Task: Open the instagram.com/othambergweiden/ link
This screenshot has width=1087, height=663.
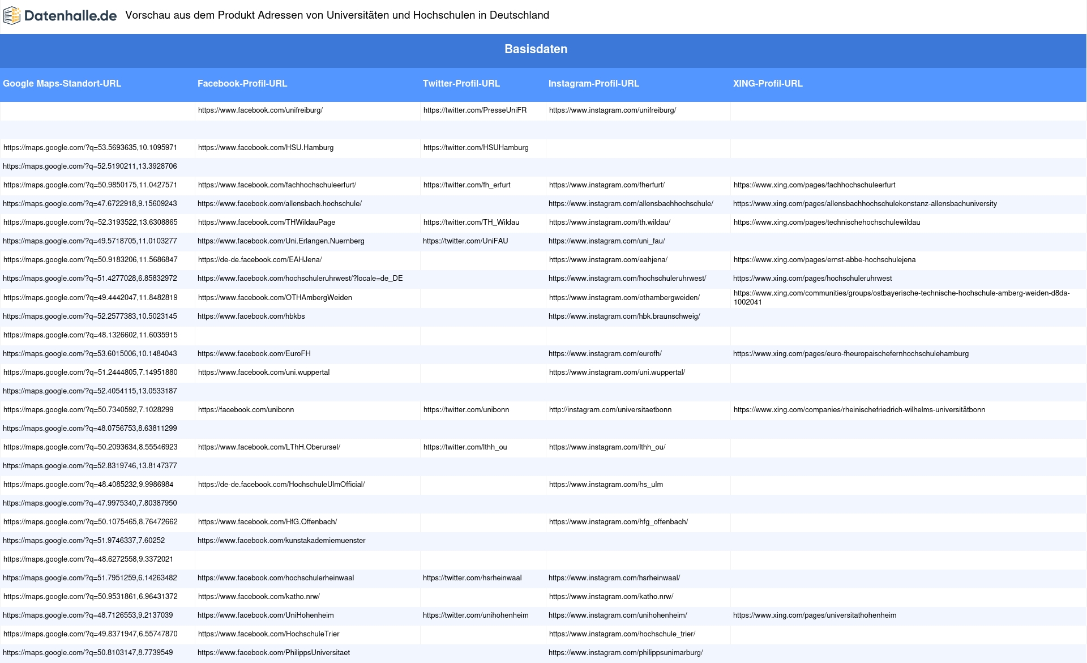Action: (x=624, y=298)
